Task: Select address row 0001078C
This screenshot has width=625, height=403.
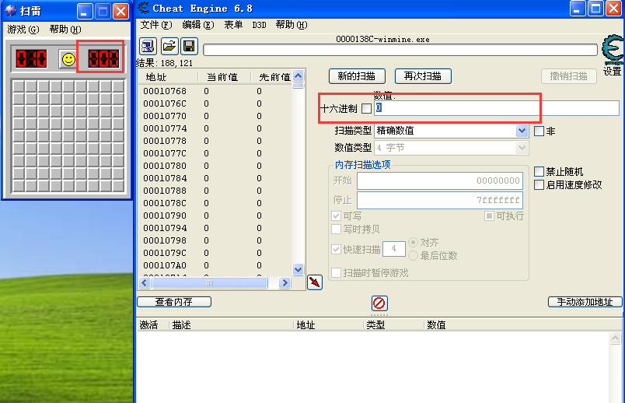Action: pos(215,203)
